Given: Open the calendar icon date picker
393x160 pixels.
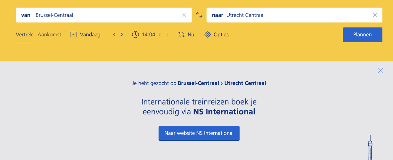Looking at the screenshot, I should tap(74, 35).
